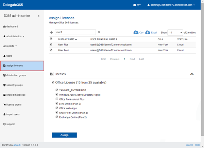This screenshot has width=204, height=148.
Task: Enable the Office Professional Plus checkbox
Action: [x=57, y=99]
